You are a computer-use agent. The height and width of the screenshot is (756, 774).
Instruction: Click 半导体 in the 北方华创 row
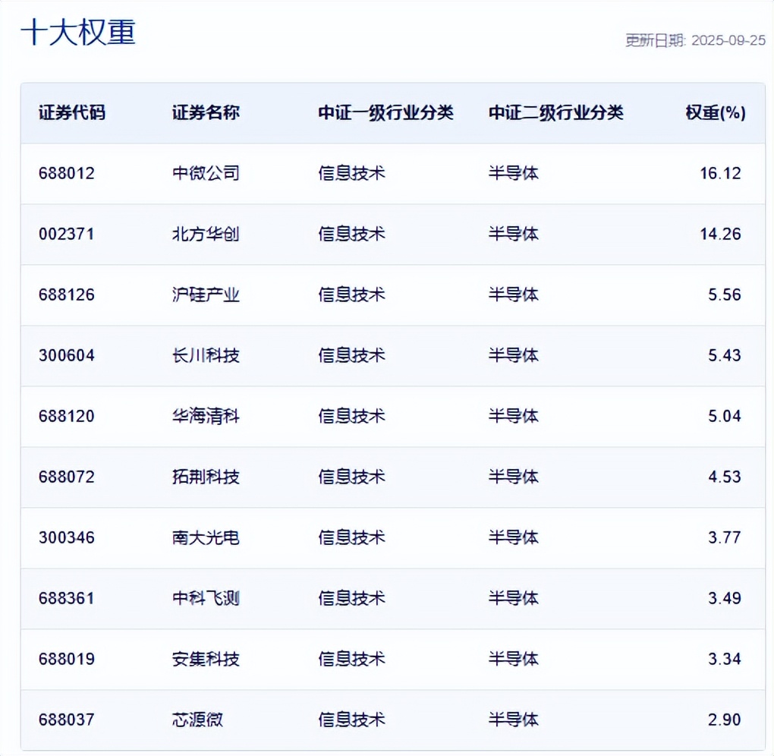[514, 234]
